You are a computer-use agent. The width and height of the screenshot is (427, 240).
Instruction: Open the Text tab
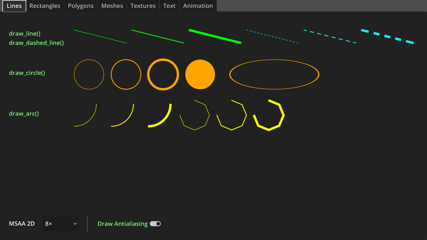169,6
